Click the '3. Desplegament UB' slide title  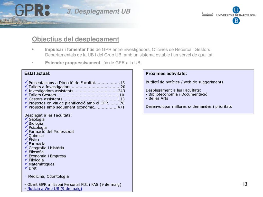click(99, 11)
